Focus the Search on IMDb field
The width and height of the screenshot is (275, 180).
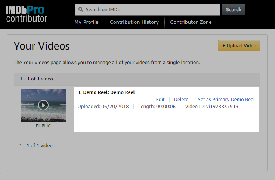tap(149, 10)
